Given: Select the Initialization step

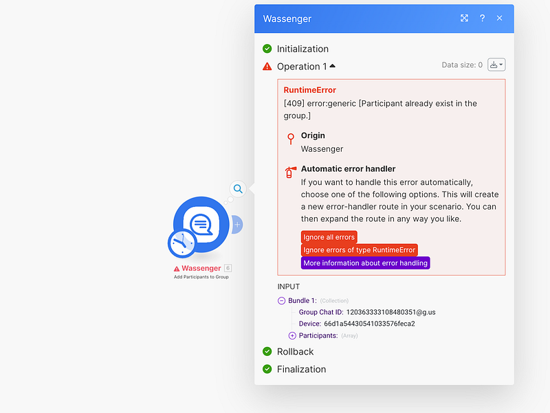Looking at the screenshot, I should click(x=302, y=49).
